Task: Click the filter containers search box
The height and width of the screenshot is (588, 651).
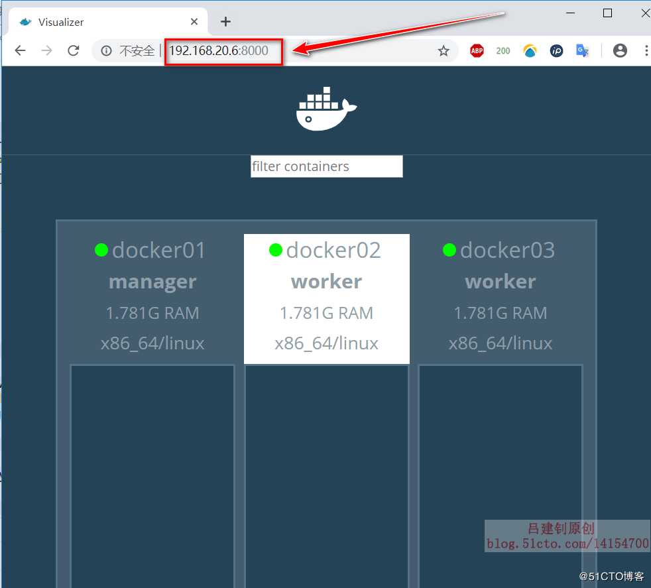Action: (x=326, y=166)
